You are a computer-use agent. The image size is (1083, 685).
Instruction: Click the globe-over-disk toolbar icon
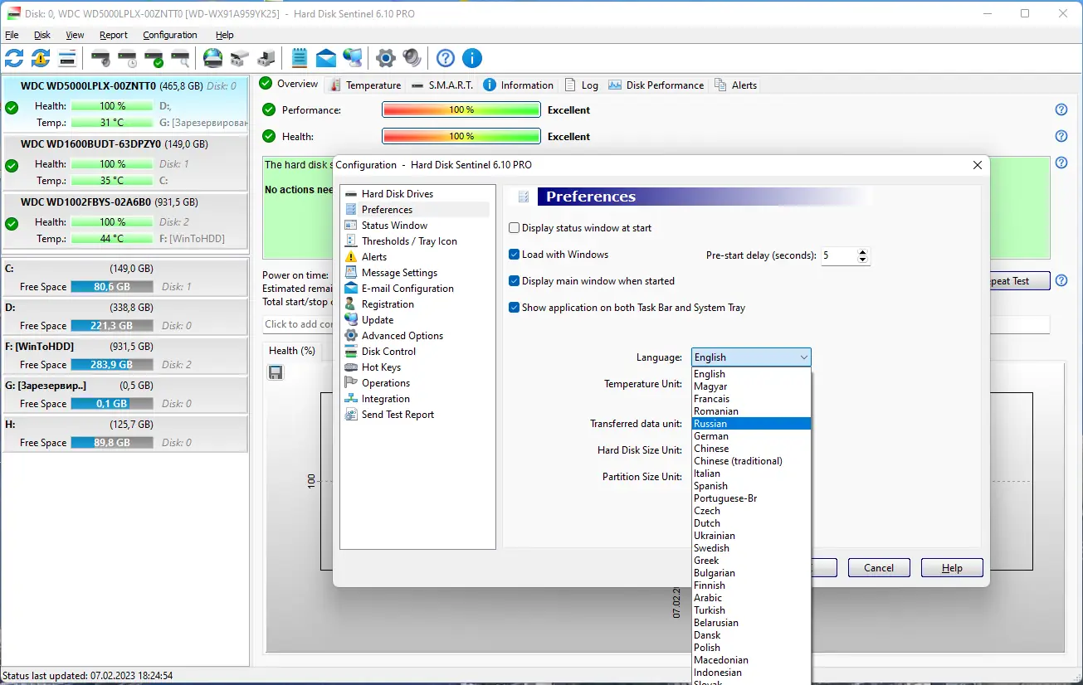213,58
